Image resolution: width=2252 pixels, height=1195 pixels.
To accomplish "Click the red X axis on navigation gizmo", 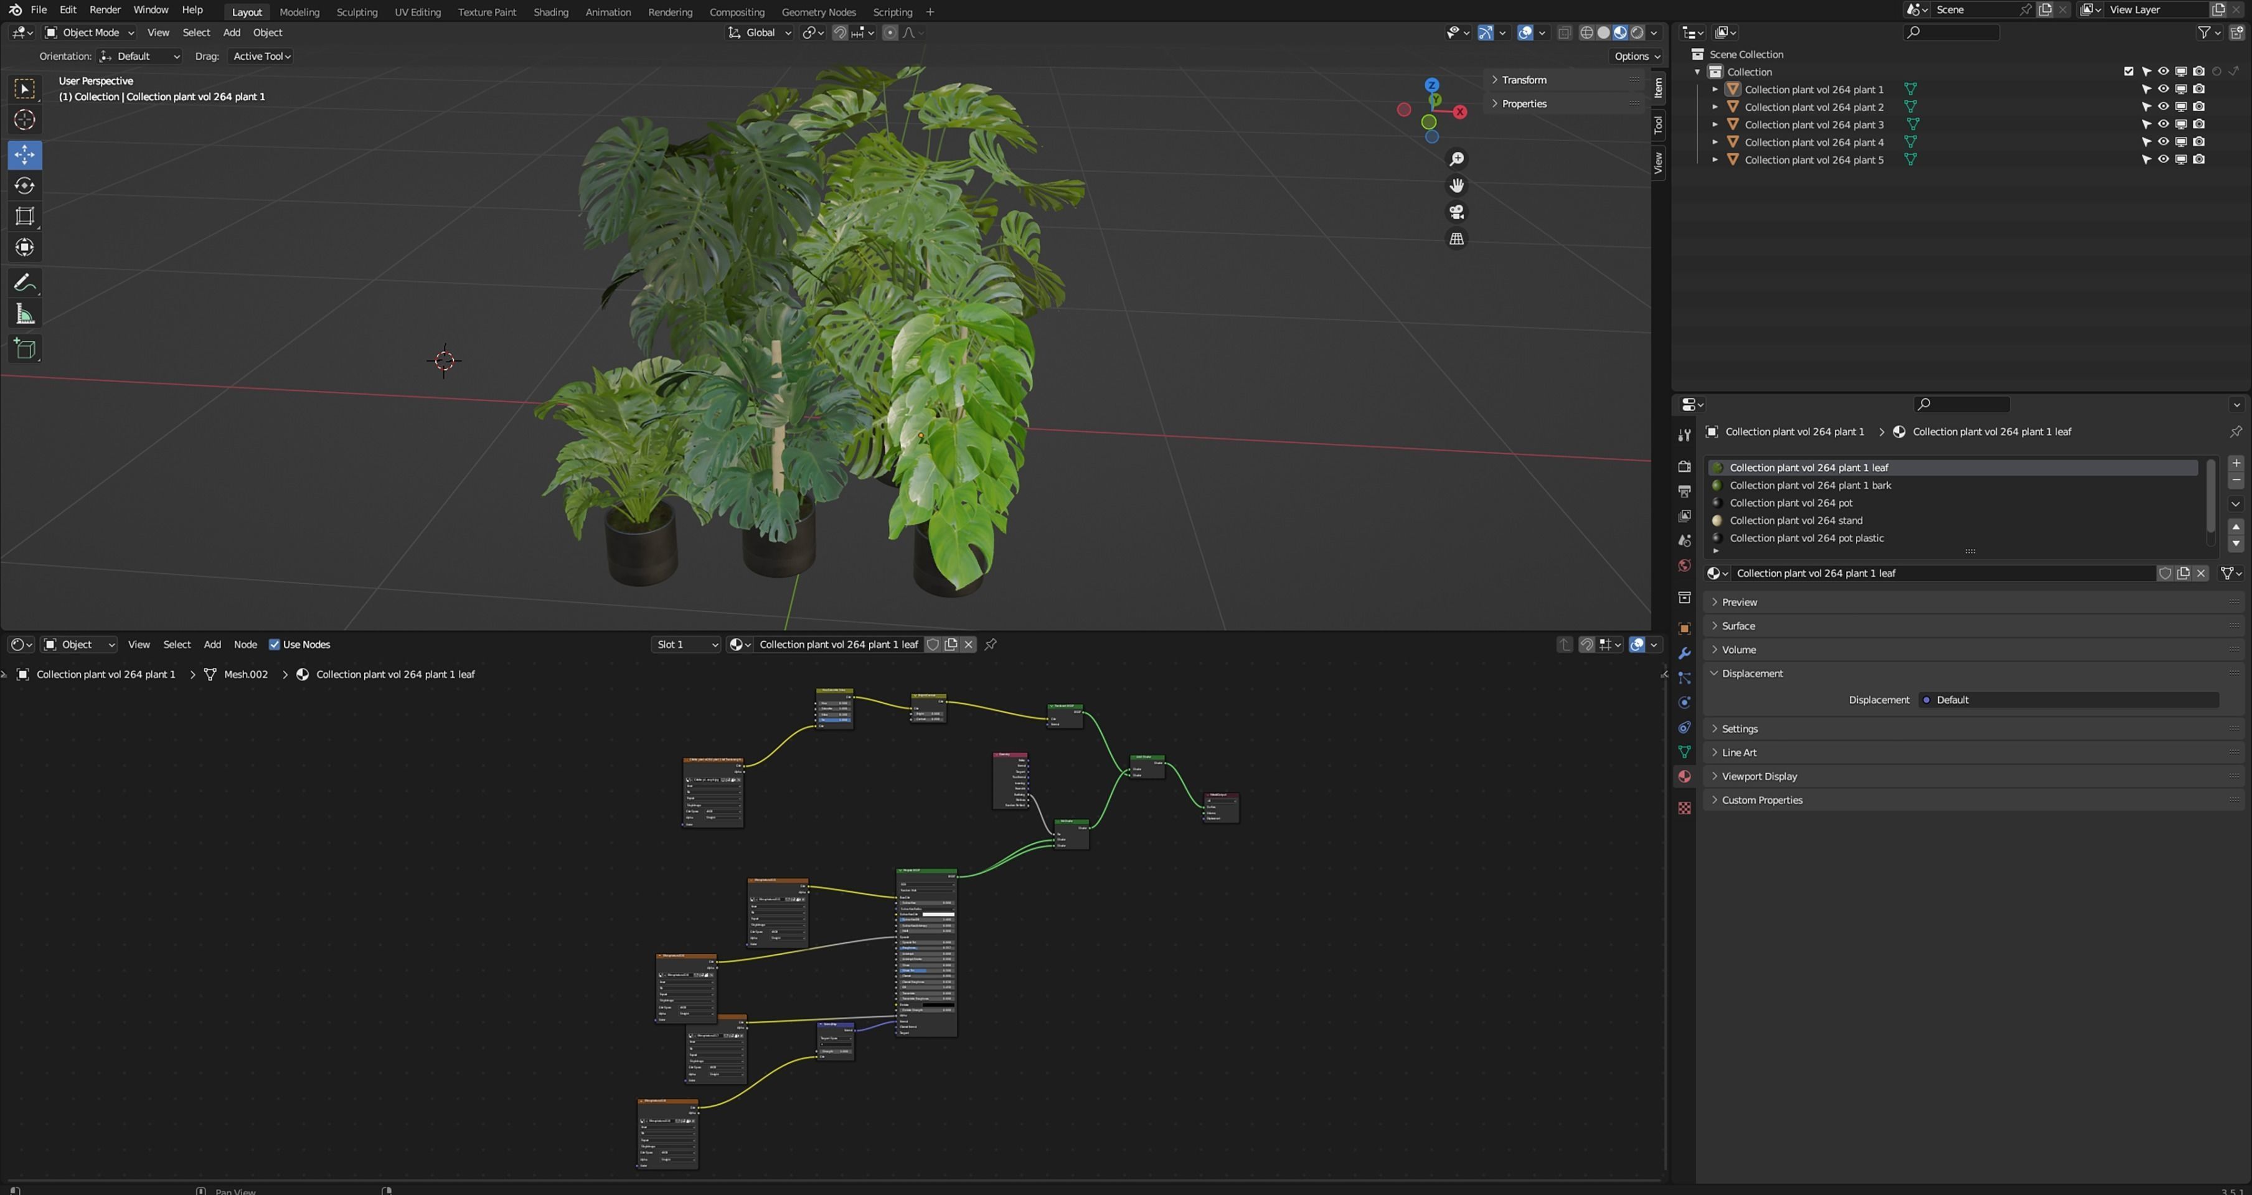I will click(x=1460, y=112).
